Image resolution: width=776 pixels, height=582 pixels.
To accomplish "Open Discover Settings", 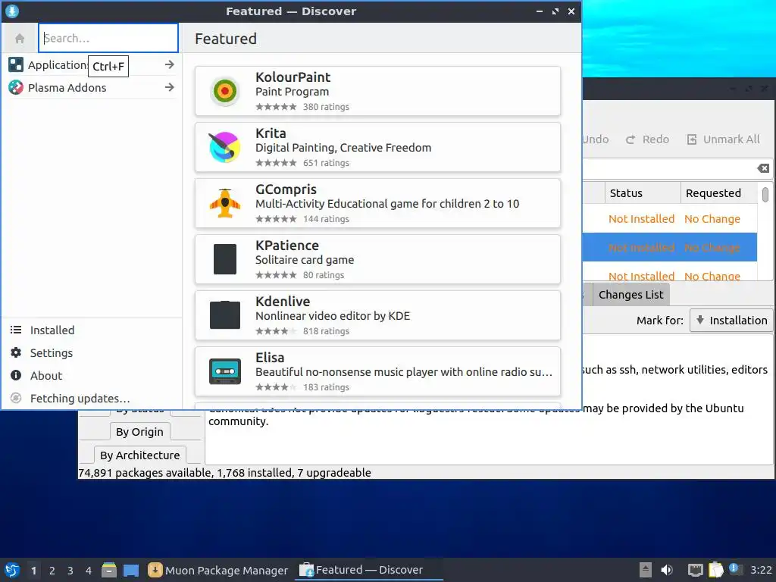I will coord(92,353).
